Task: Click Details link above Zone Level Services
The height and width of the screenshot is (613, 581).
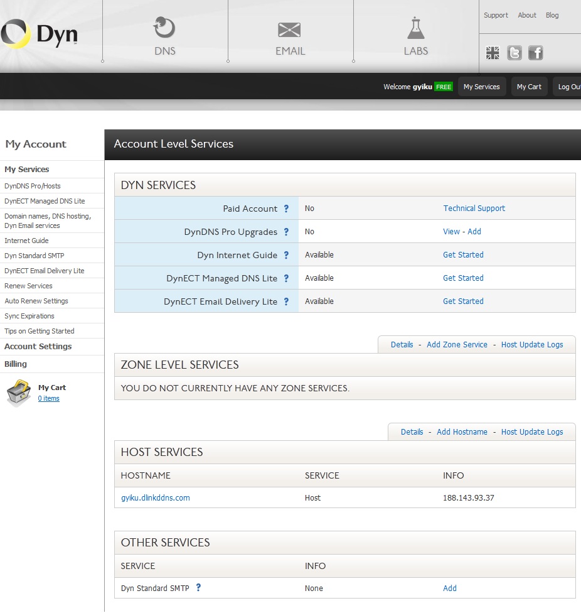Action: click(x=402, y=344)
